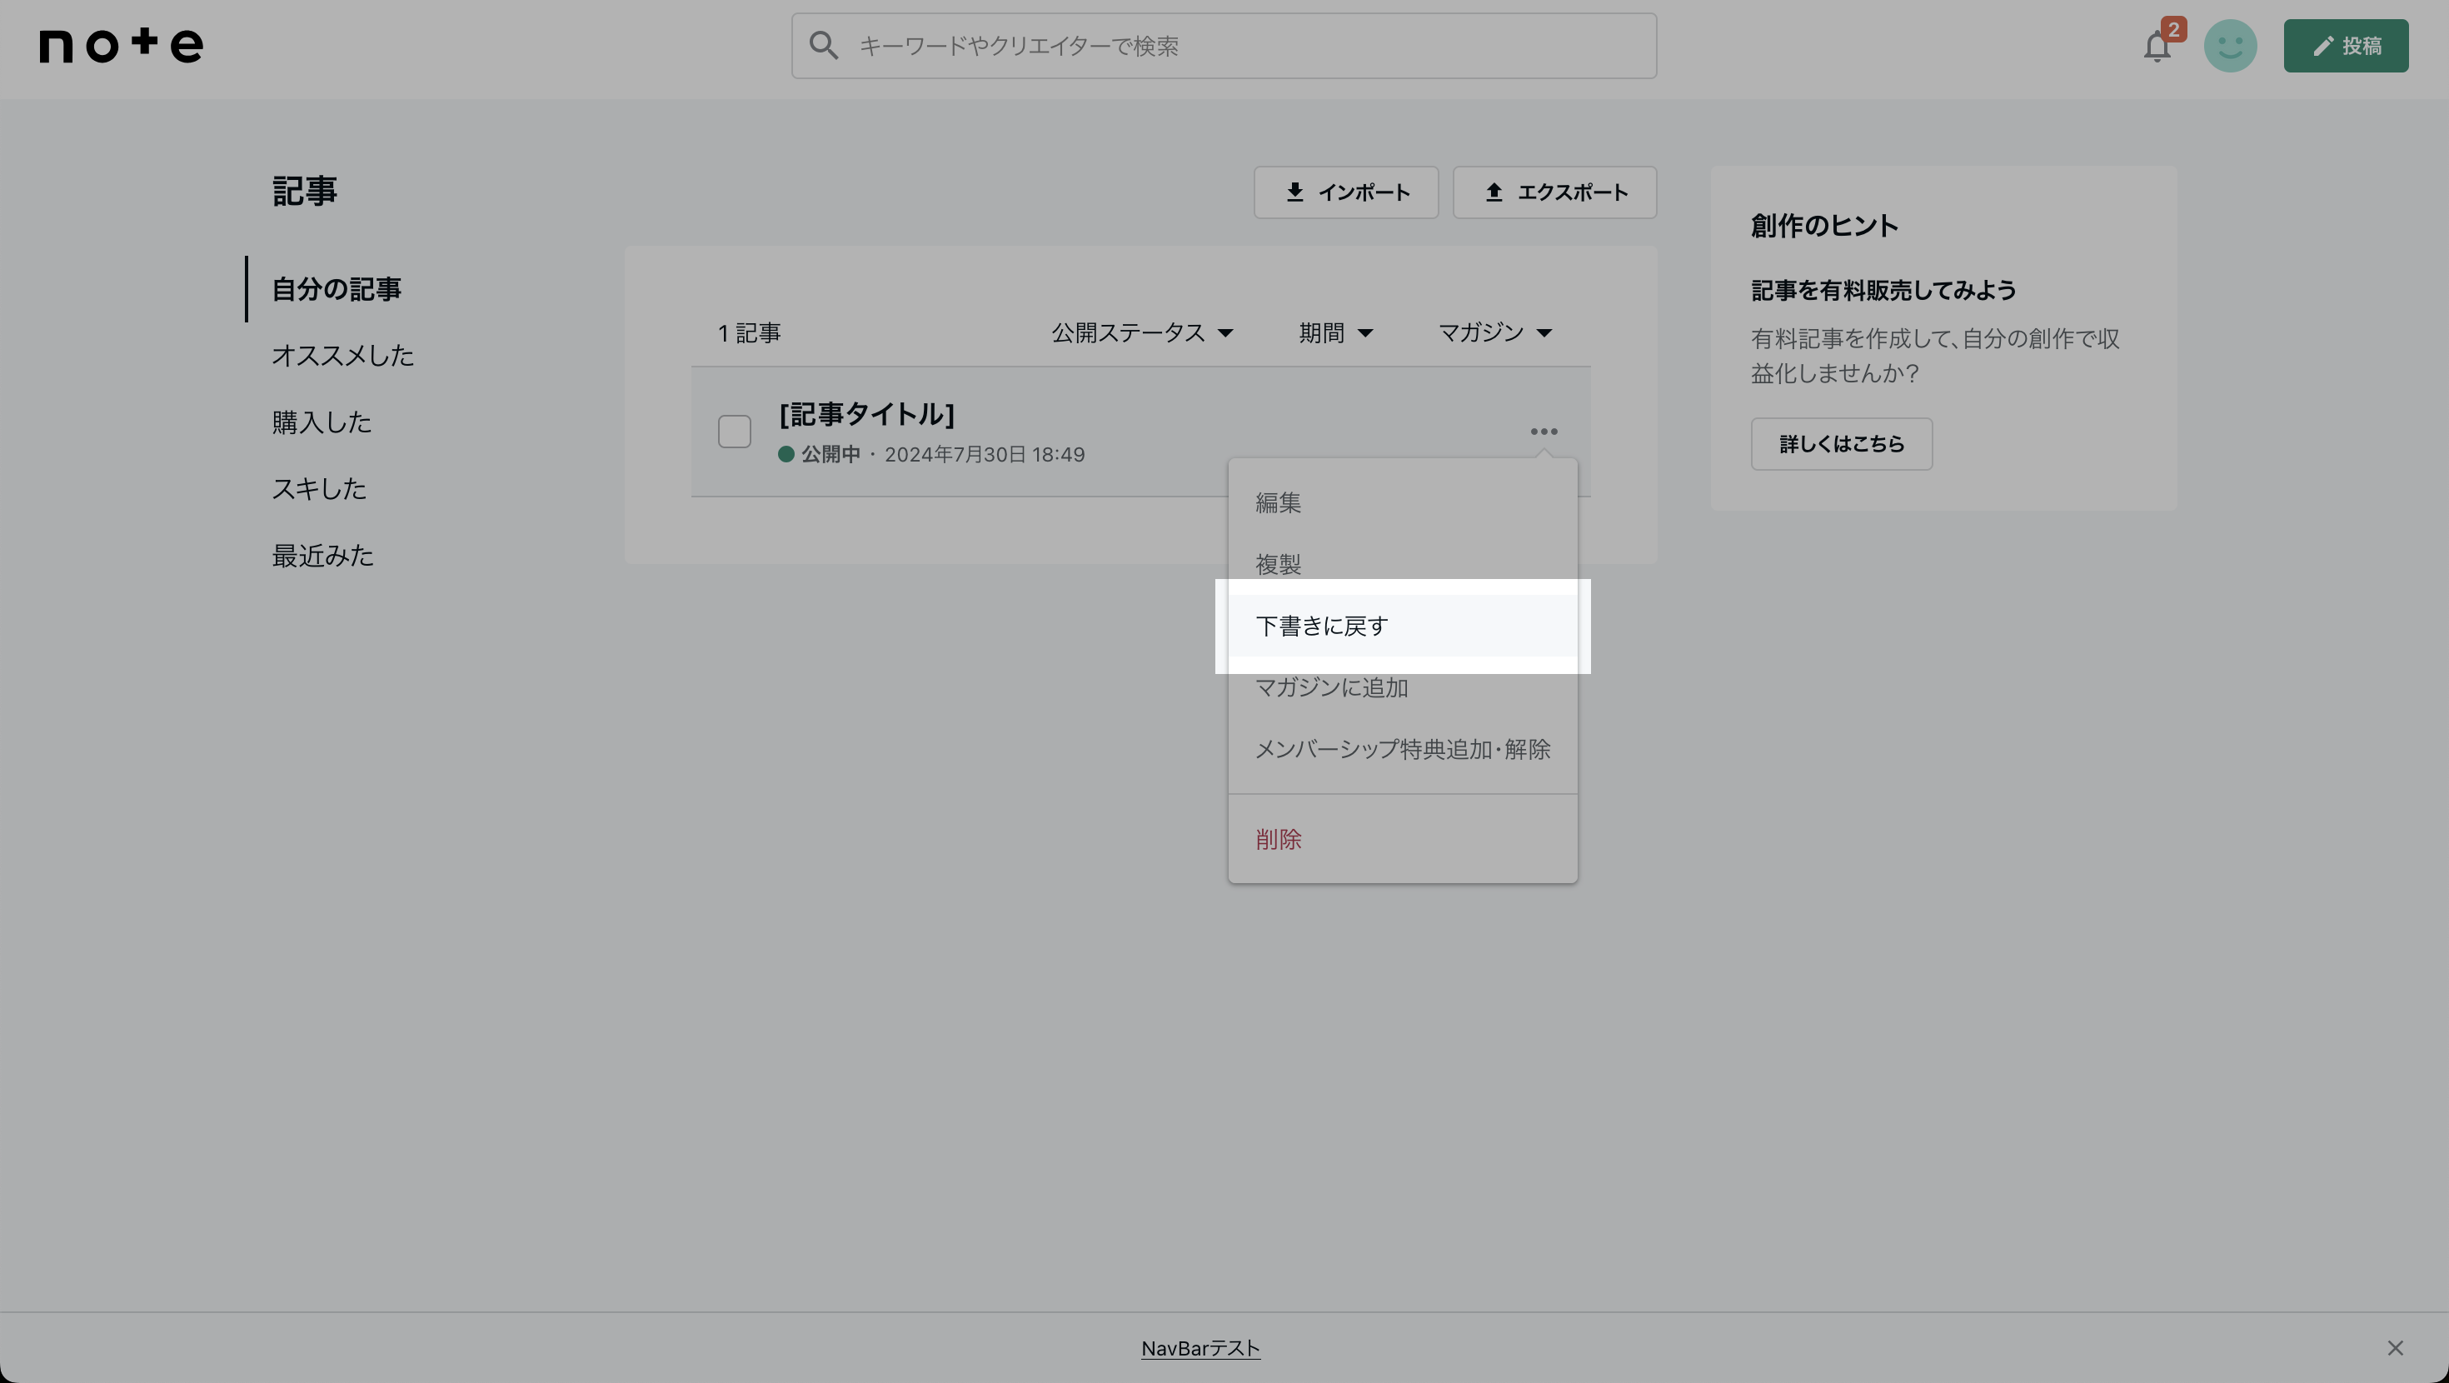Viewport: 2449px width, 1383px height.
Task: Choose 下書きに戻す from the article menu
Action: [x=1402, y=626]
